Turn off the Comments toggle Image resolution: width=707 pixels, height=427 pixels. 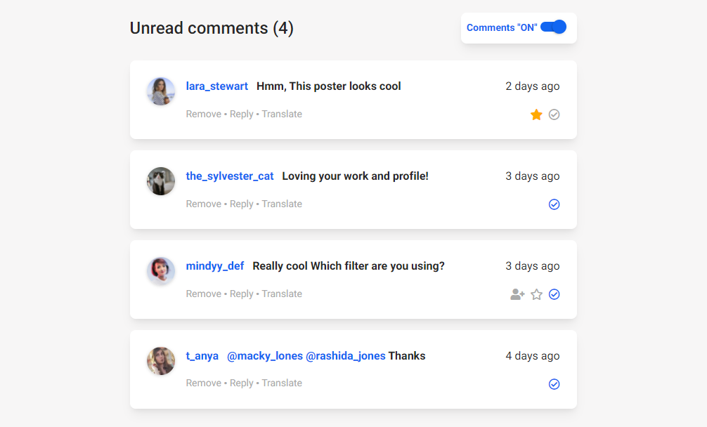[x=553, y=26]
